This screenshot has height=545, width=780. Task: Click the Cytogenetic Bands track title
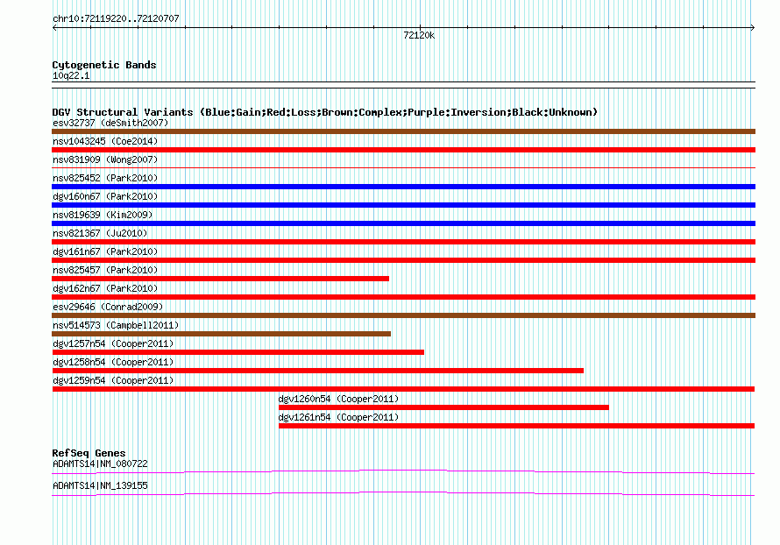click(x=104, y=65)
